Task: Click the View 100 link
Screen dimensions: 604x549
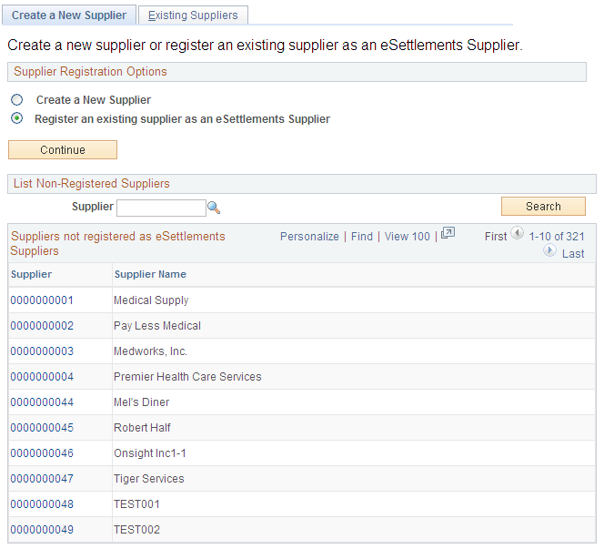Action: tap(408, 237)
